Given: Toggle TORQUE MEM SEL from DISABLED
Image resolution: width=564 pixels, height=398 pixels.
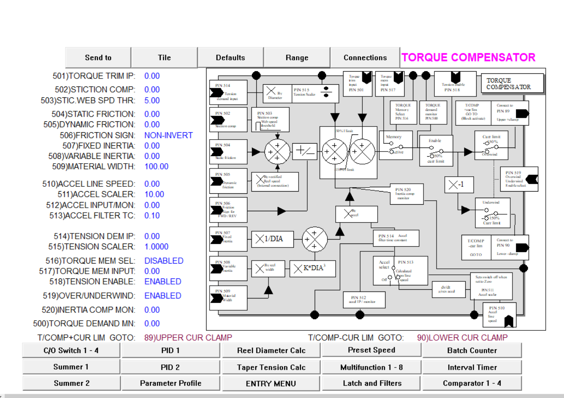Looking at the screenshot, I should tap(164, 261).
